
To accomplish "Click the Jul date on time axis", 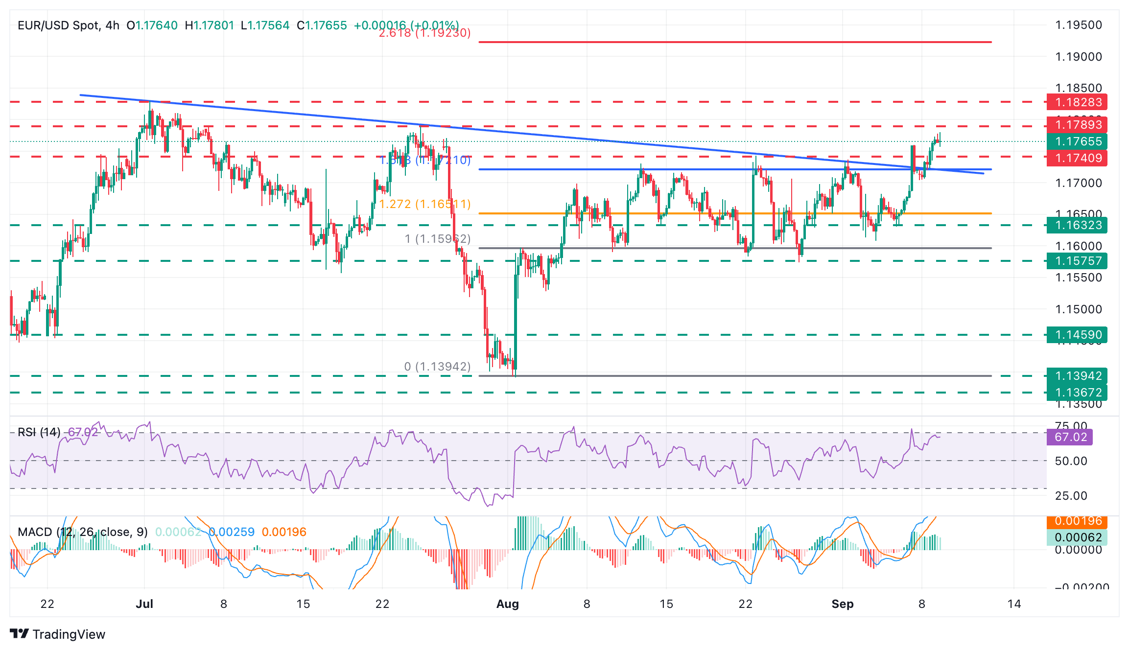I will (144, 604).
